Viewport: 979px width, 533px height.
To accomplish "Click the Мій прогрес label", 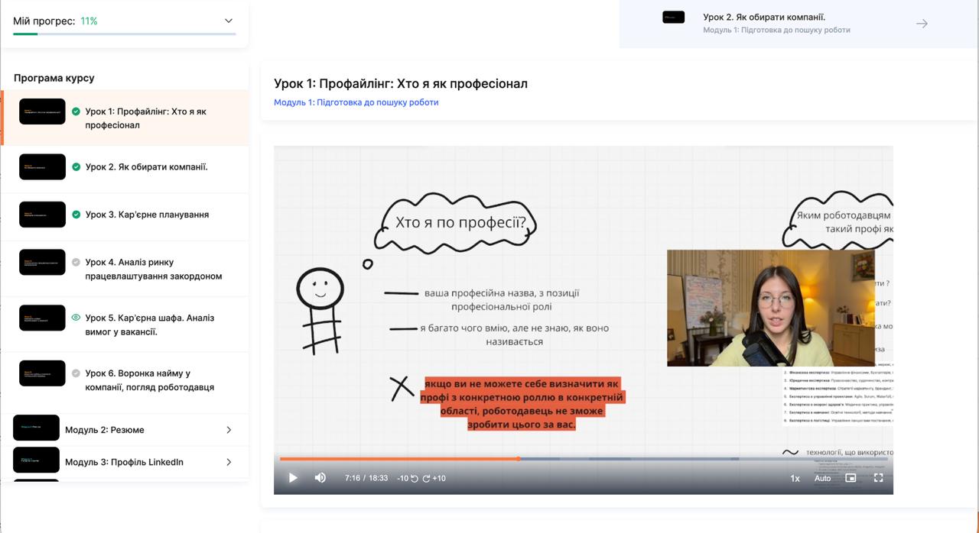I will pos(44,21).
